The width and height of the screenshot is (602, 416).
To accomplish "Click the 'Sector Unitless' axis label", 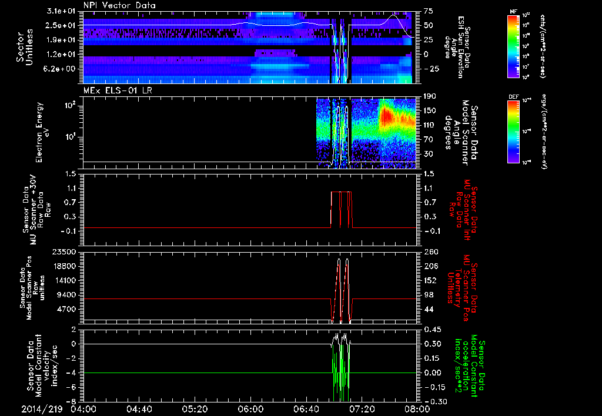I will tap(24, 47).
